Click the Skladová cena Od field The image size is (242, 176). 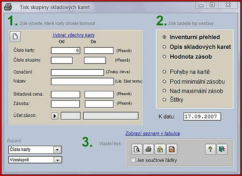66,94
